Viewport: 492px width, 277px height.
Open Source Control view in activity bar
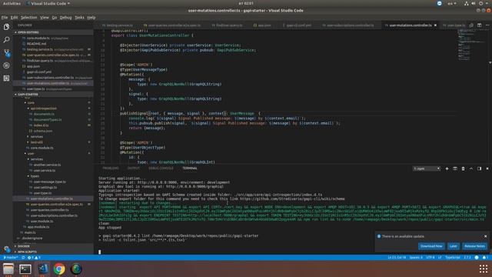coord(6,53)
